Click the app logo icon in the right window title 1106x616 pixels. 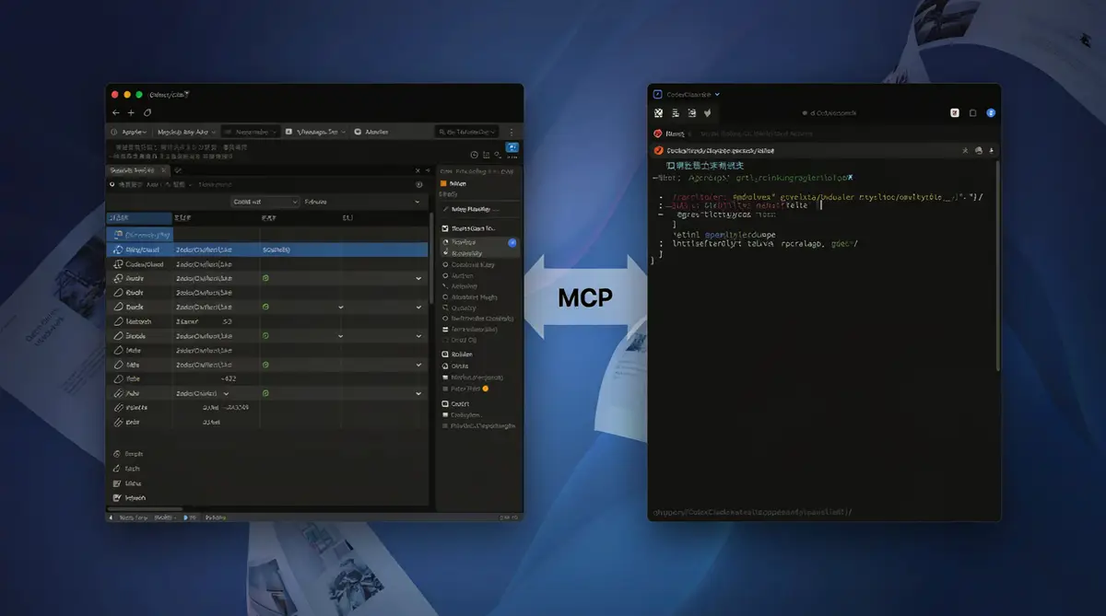coord(657,94)
